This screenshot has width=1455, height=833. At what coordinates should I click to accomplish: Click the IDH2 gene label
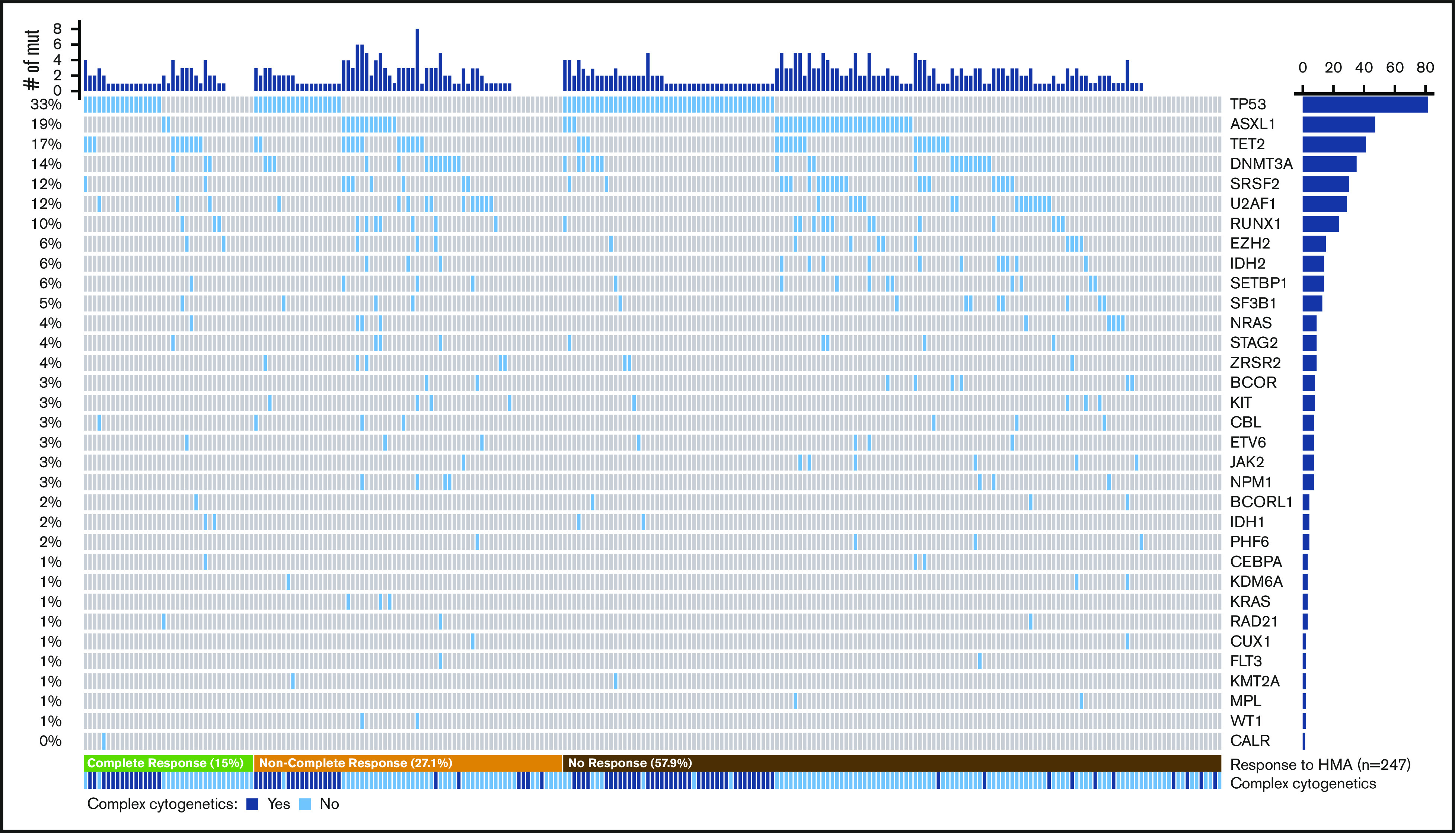(x=1248, y=263)
